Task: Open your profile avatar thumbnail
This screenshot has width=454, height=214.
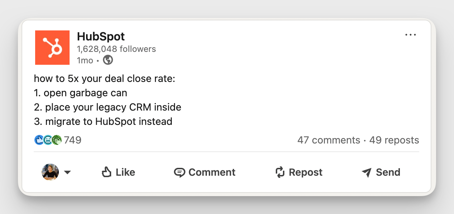Action: (50, 172)
